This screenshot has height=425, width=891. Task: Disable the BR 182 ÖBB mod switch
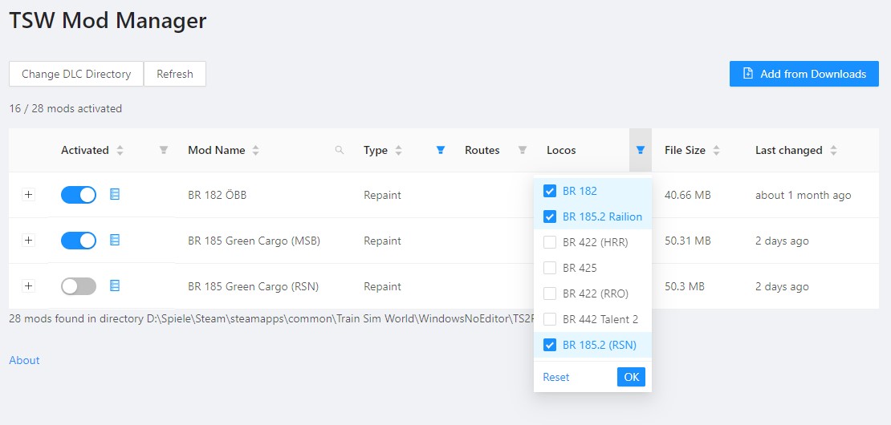click(x=79, y=195)
